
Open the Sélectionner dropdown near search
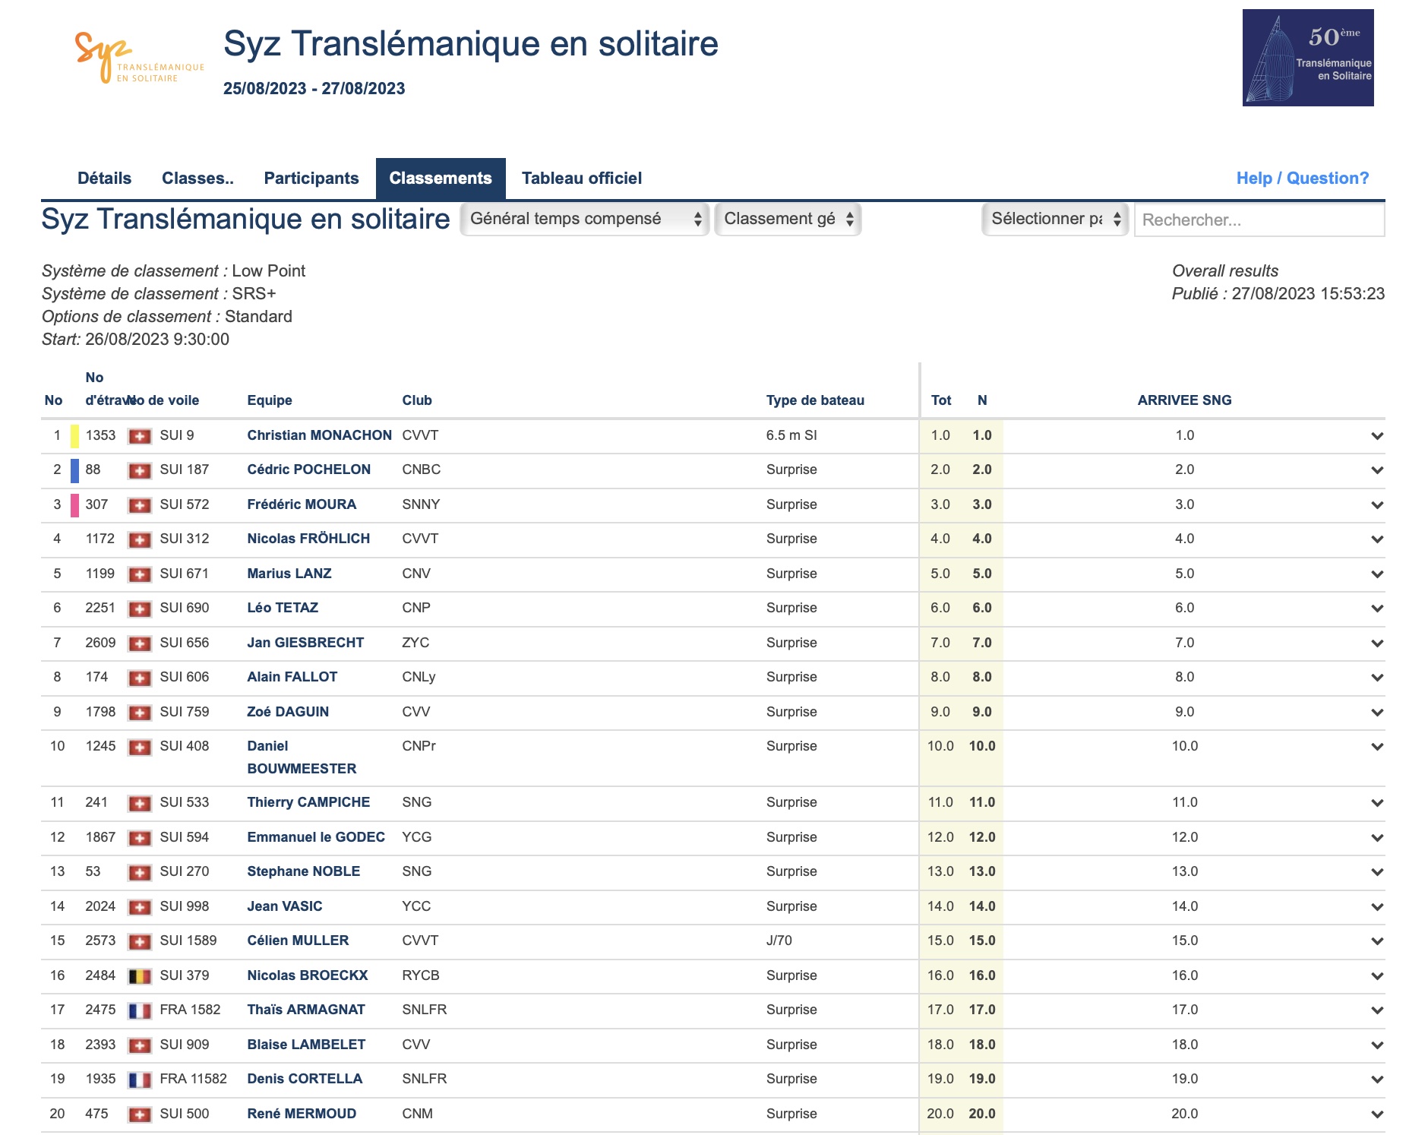[x=1054, y=220]
